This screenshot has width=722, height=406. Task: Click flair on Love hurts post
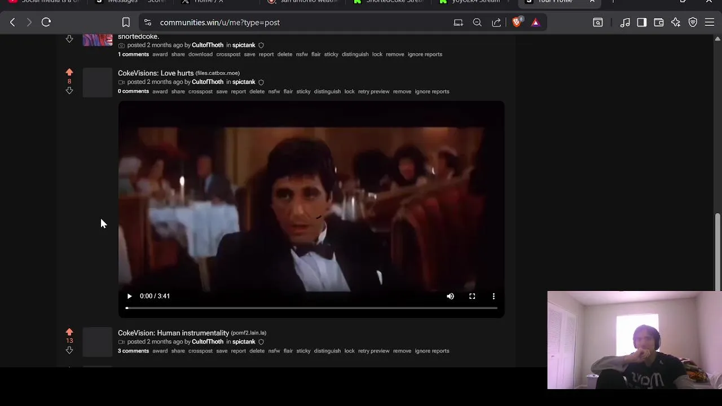click(288, 91)
